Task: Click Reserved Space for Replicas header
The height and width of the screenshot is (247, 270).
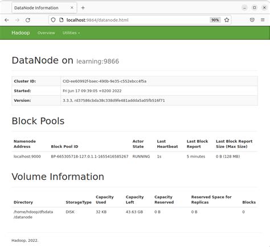Action: pos(211,200)
